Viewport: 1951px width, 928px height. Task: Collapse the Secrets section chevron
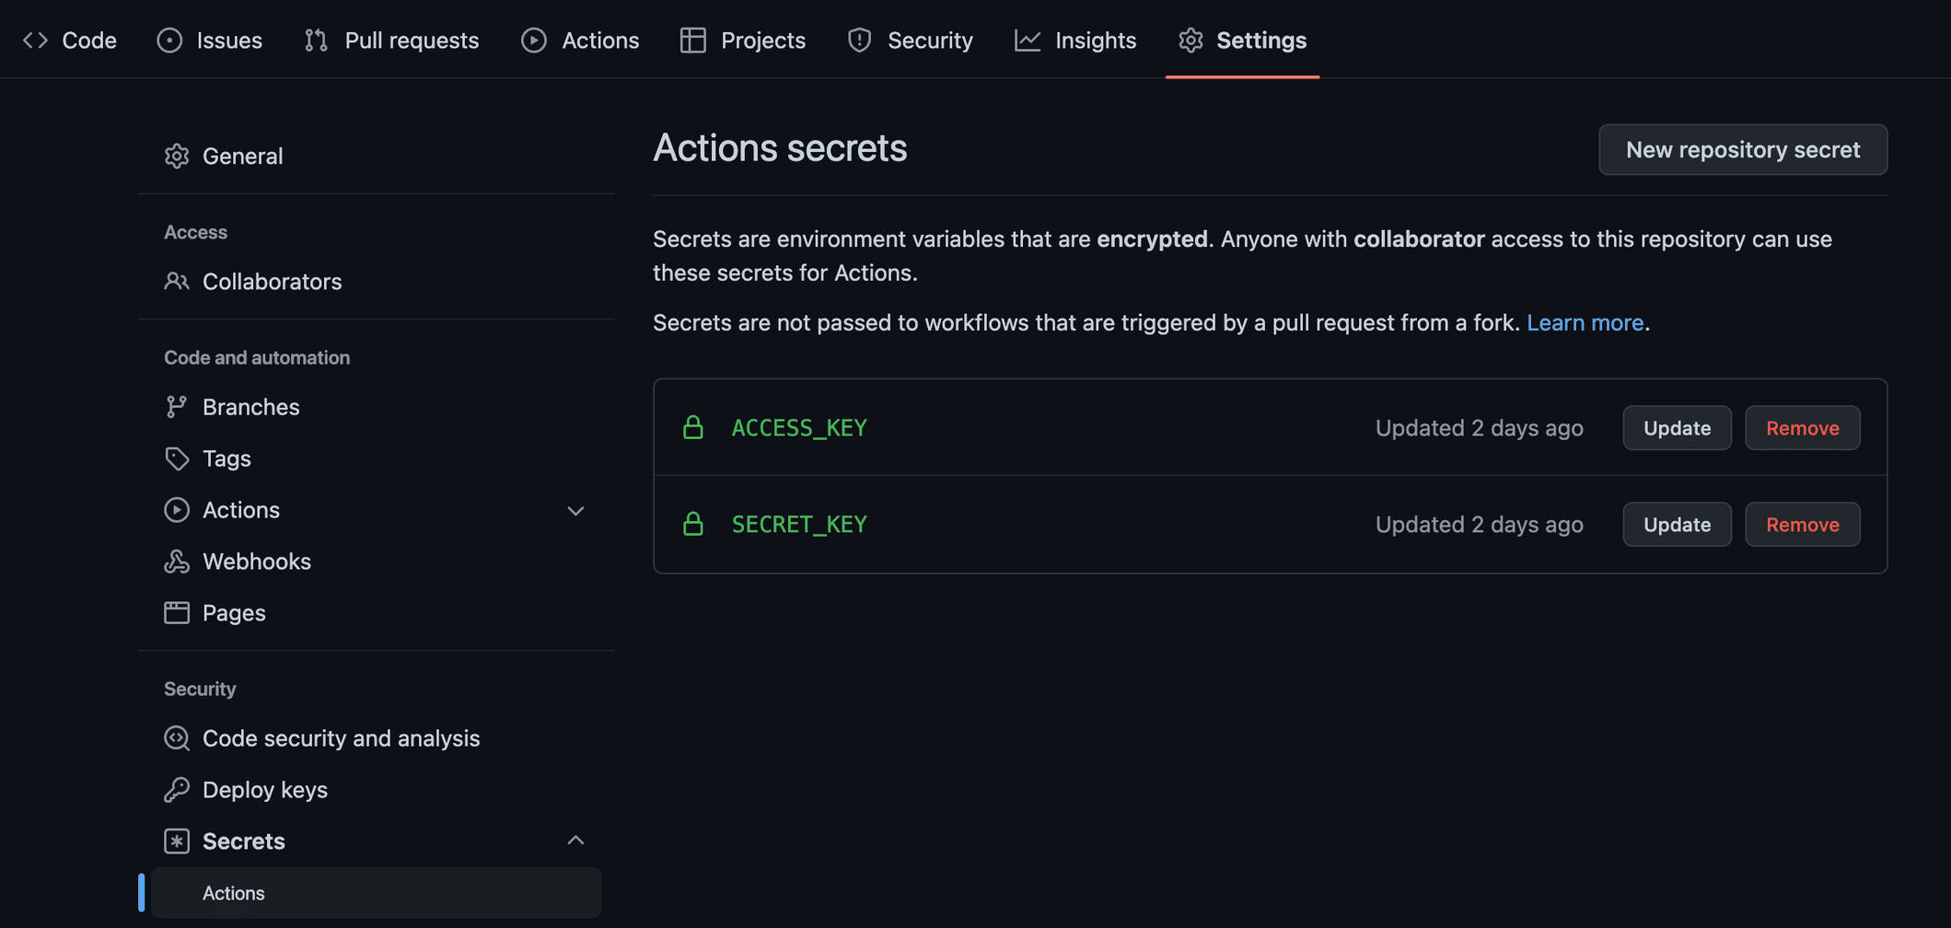(575, 840)
